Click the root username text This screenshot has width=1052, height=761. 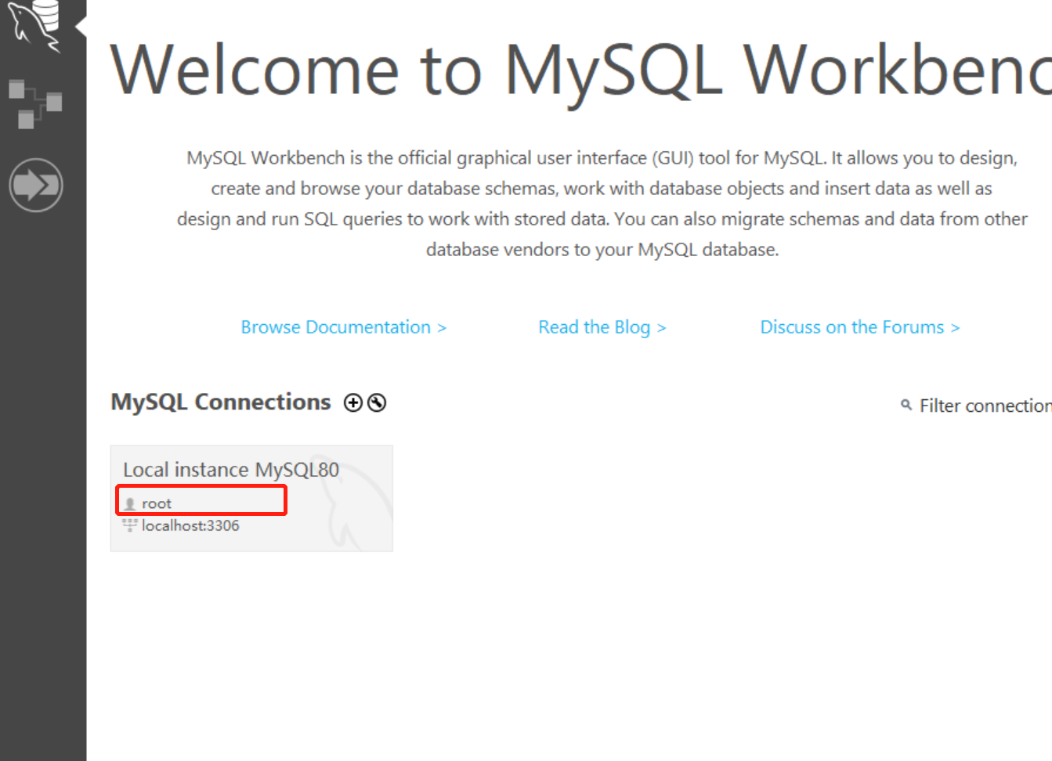pos(157,503)
